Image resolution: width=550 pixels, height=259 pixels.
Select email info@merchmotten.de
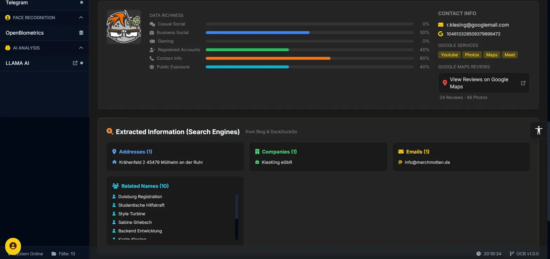point(427,162)
